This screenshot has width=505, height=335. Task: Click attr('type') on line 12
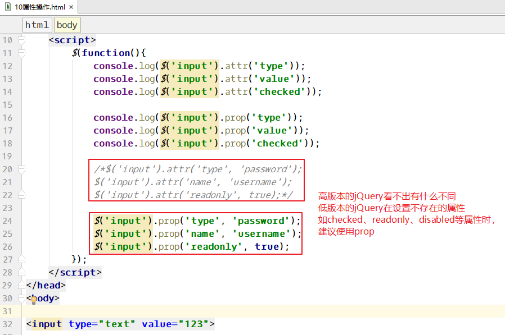[x=262, y=66]
